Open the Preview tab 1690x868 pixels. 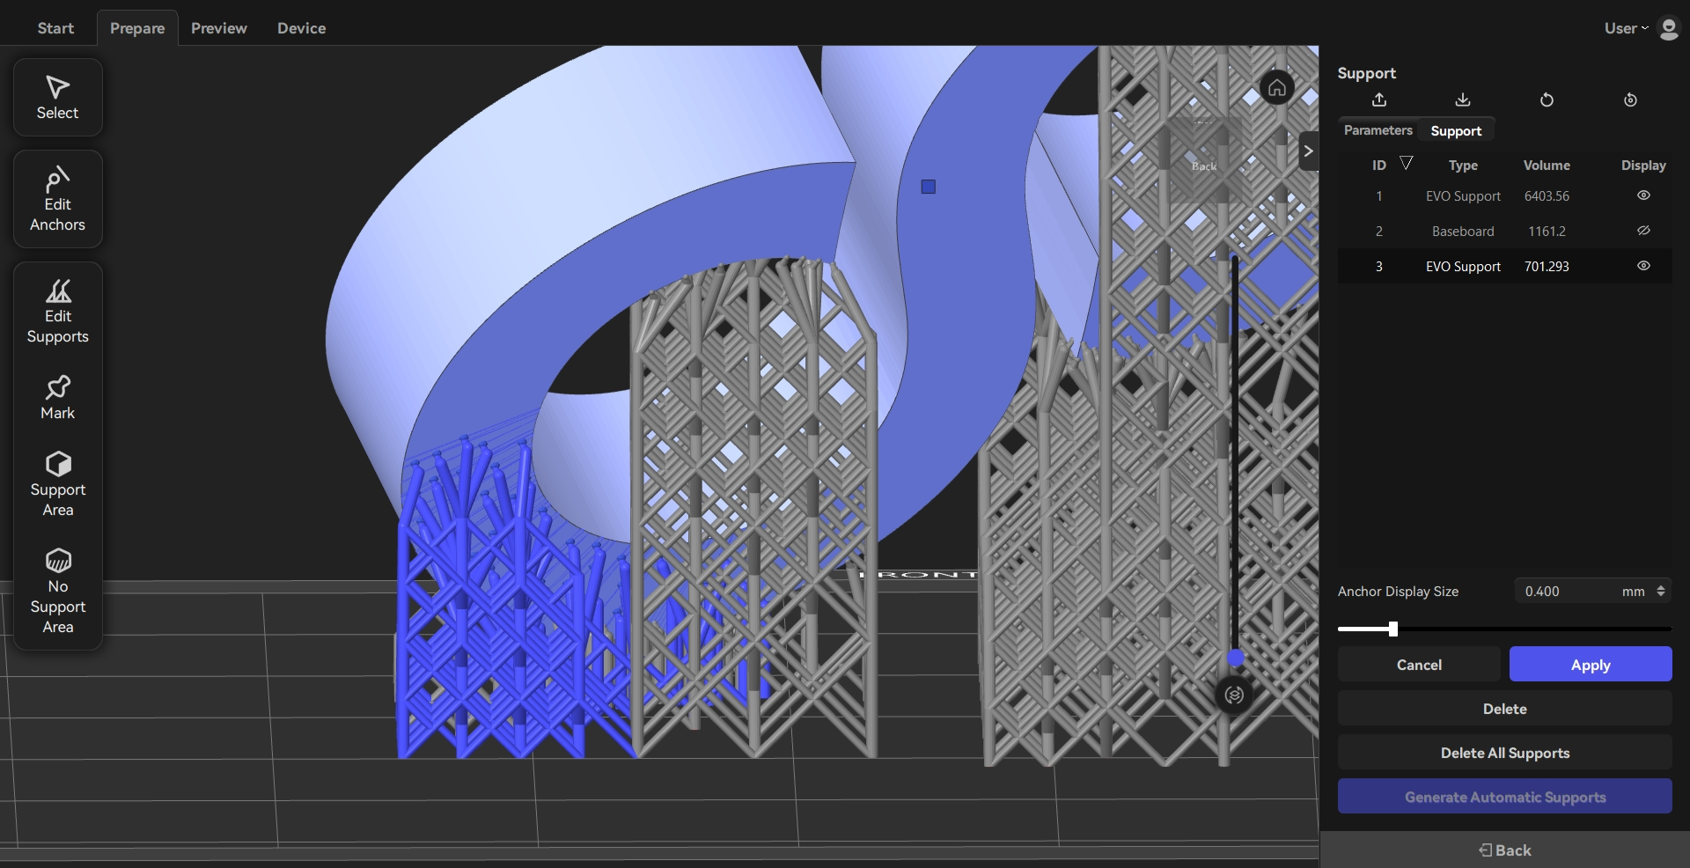[x=218, y=28]
